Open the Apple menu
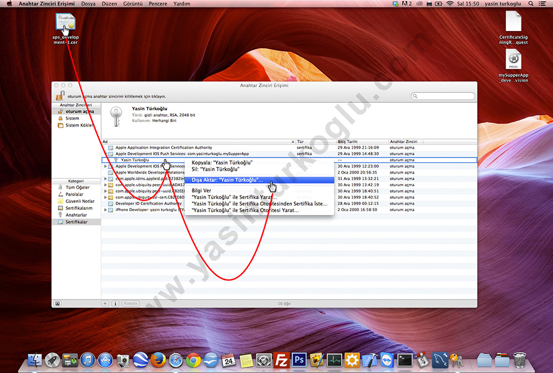 click(9, 3)
